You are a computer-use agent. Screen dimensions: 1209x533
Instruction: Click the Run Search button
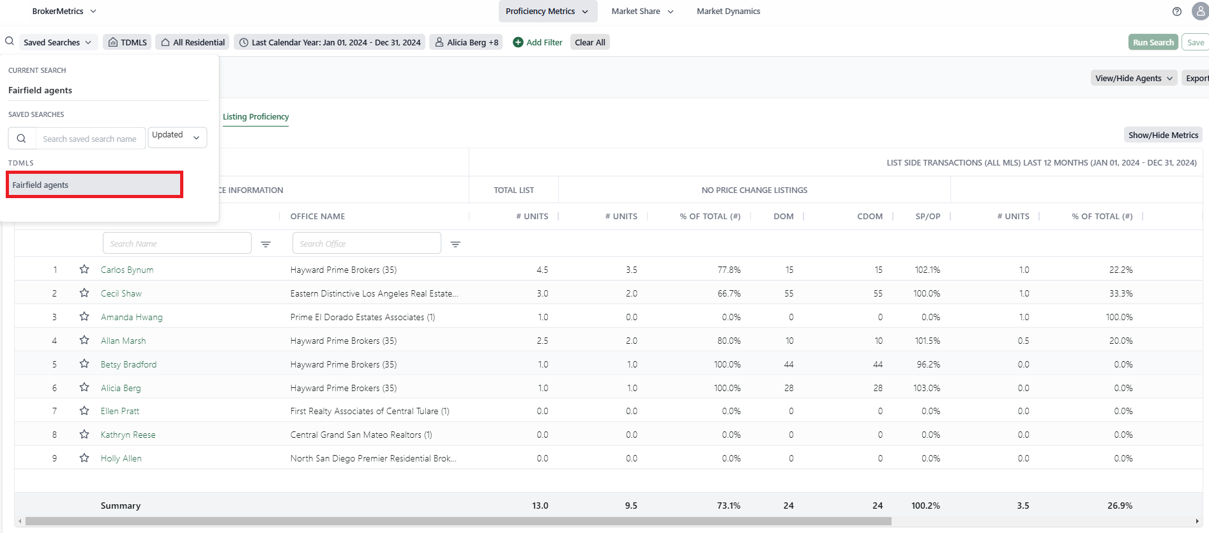(x=1153, y=42)
